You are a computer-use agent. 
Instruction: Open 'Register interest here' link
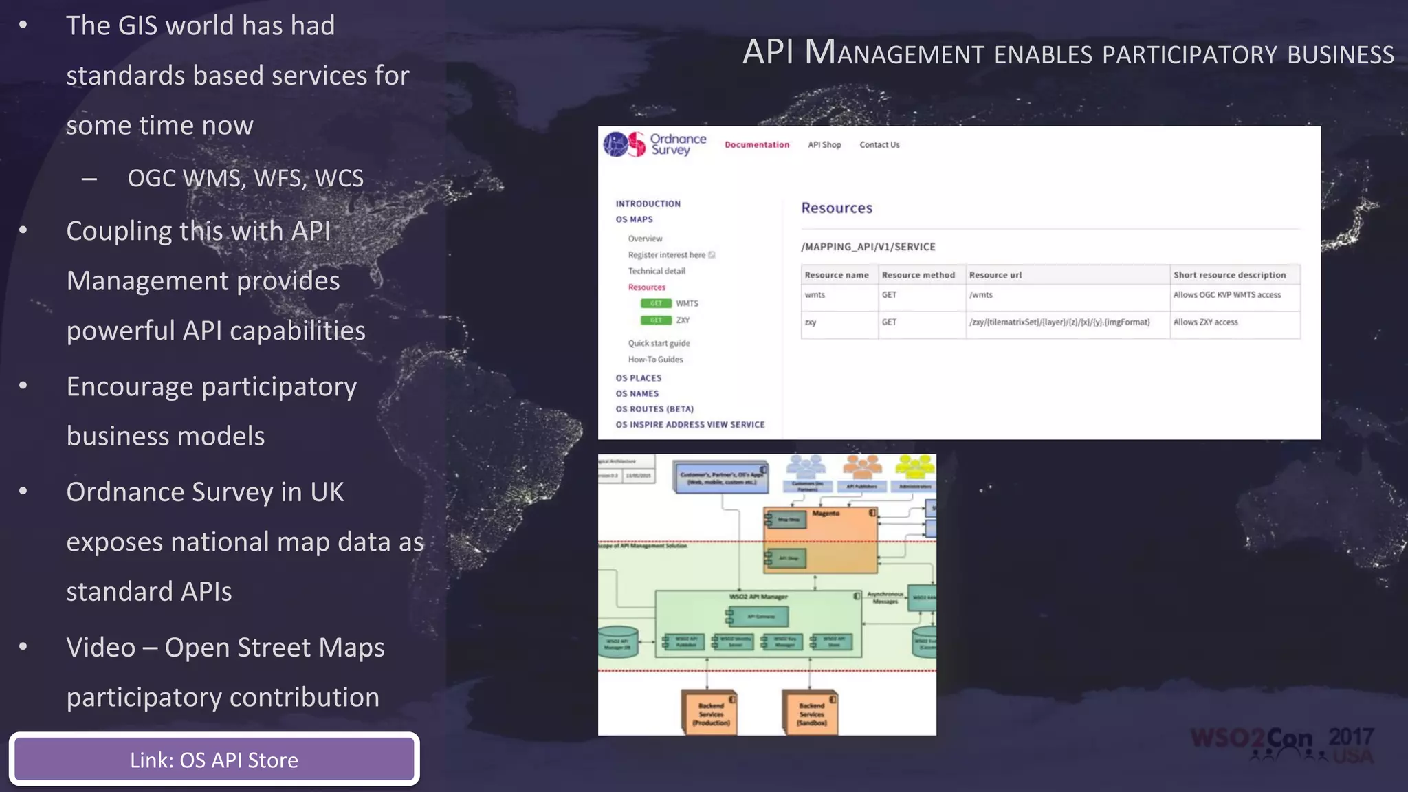click(x=667, y=255)
